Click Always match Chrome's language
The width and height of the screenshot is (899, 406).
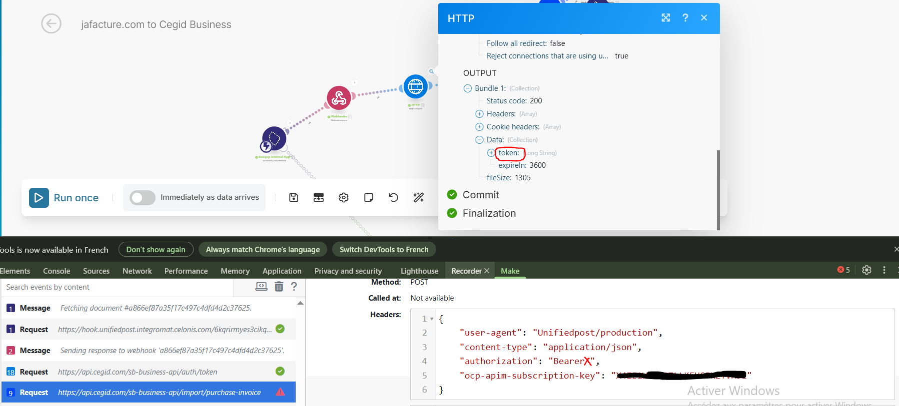point(263,250)
